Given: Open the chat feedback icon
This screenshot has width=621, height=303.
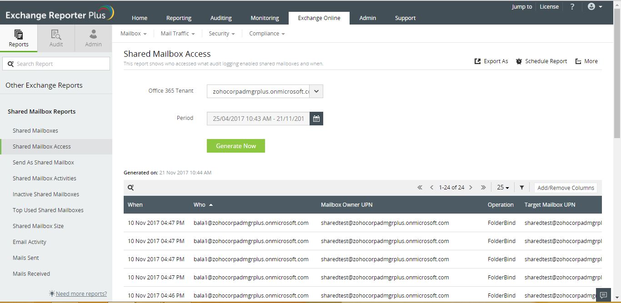Looking at the screenshot, I should (x=603, y=295).
